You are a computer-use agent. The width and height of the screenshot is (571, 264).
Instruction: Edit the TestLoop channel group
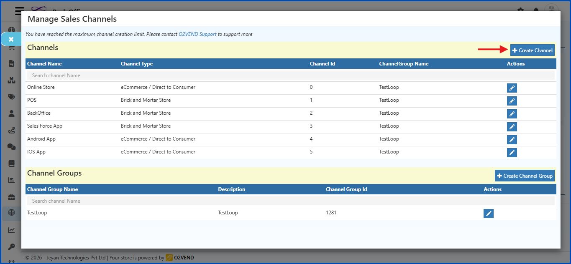(488, 213)
